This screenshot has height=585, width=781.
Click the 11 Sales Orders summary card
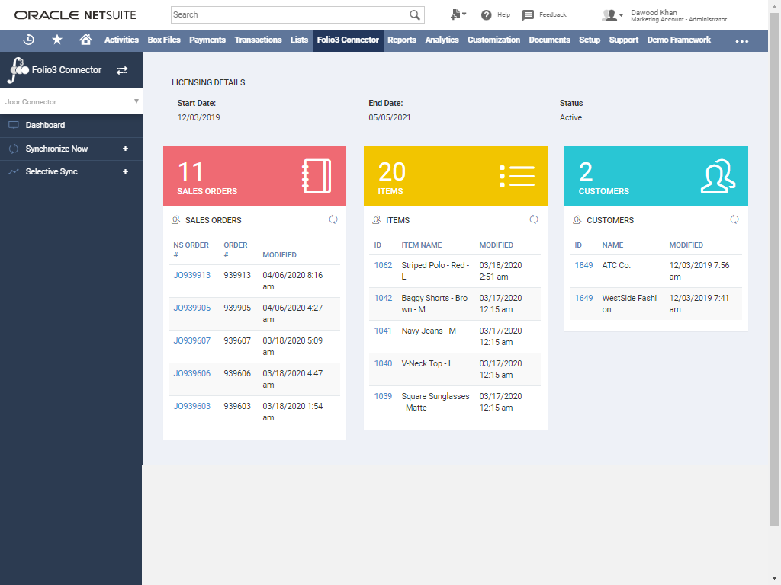point(255,176)
